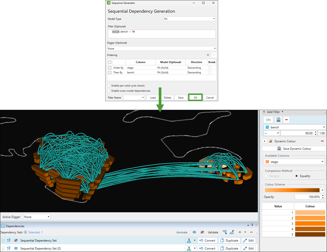Image resolution: width=327 pixels, height=252 pixels.
Task: Enable cross-model dependencies checkbox
Action: (109, 91)
